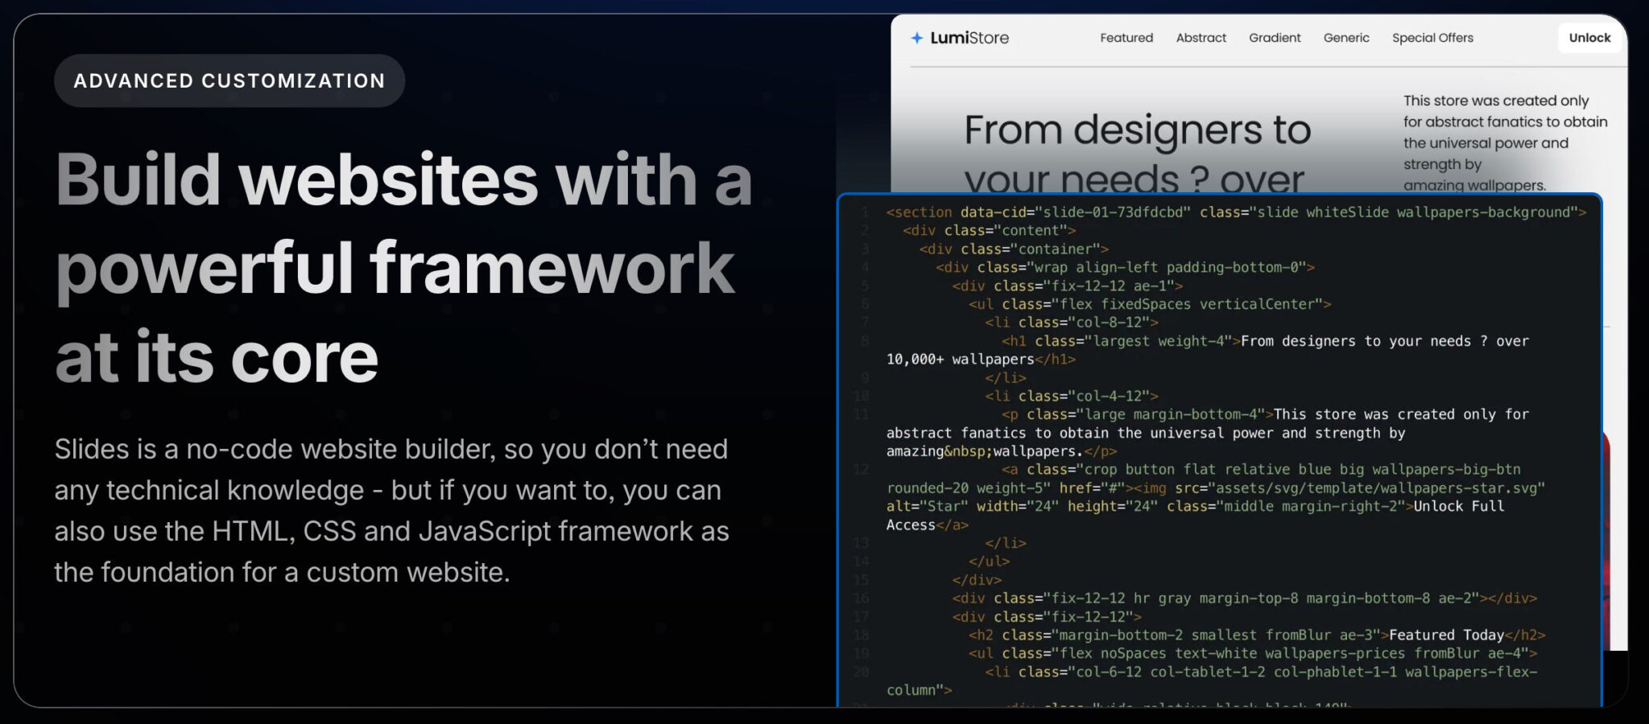Viewport: 1649px width, 724px height.
Task: Visit the Special Offers menu item
Action: [x=1432, y=38]
